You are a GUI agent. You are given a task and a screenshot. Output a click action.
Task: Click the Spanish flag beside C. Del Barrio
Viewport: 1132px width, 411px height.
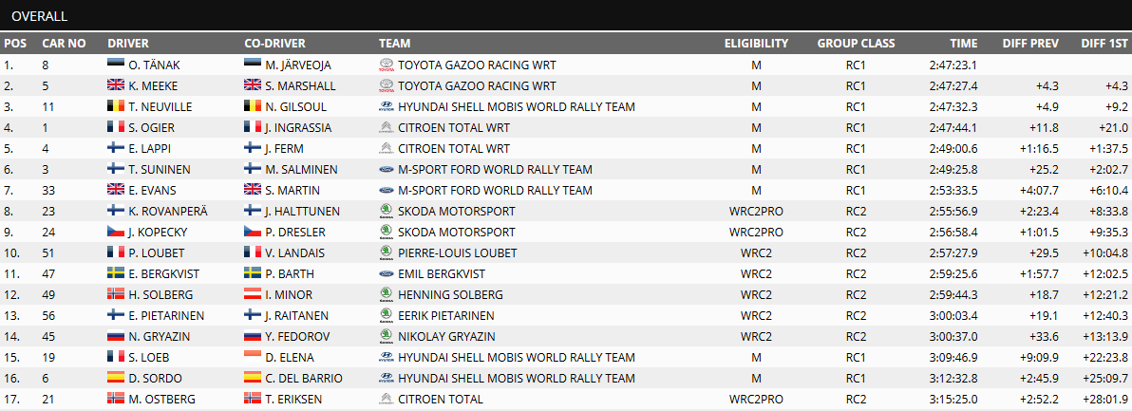point(253,379)
